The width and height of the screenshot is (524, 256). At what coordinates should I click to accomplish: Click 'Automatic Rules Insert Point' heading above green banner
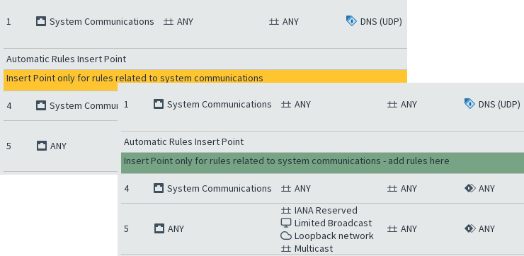183,142
